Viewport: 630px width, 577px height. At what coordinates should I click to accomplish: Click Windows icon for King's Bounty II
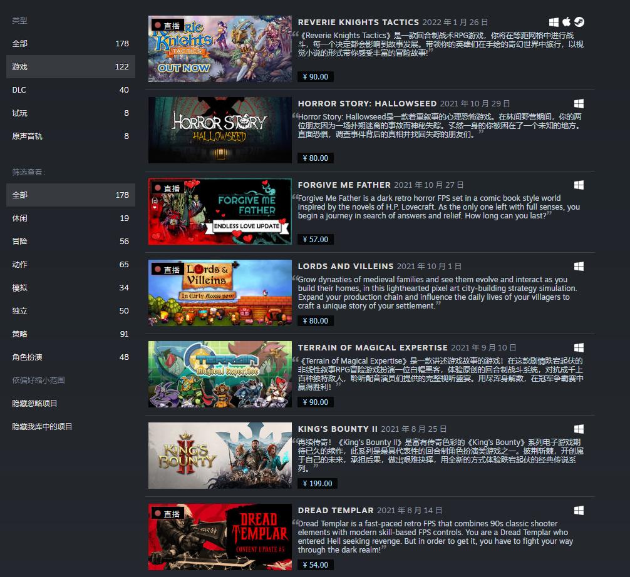(579, 429)
